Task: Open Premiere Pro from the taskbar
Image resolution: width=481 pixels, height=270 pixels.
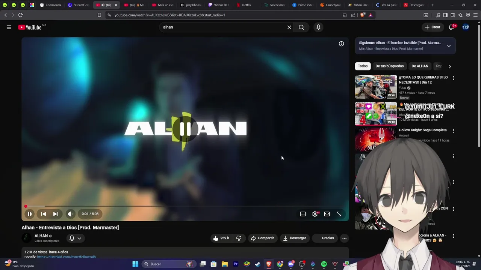Action: (236, 264)
